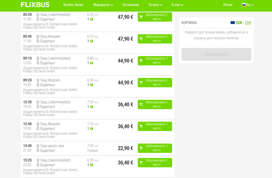Click the Логин link
272x178 pixels.
pos(228,5)
